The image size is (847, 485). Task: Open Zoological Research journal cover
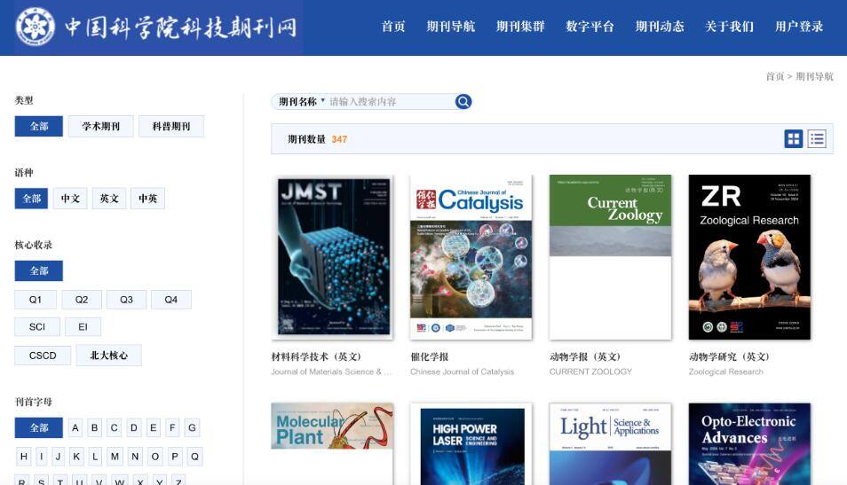click(749, 257)
